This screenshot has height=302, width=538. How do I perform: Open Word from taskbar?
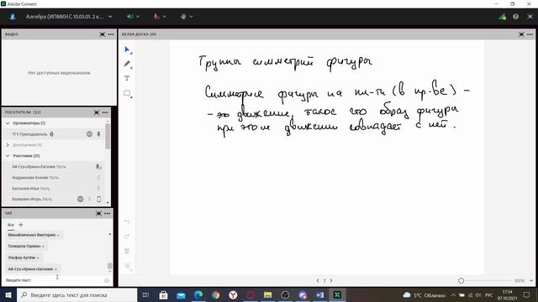[319, 294]
